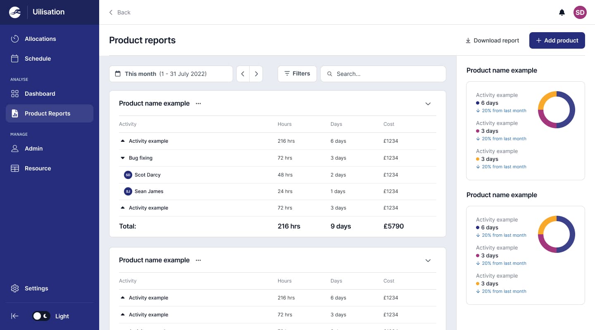Collapse the sidebar with the arrow icon

14,316
